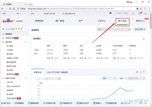
Task: Open 数据报告 tool in bottom toolbar
Action: pyautogui.click(x=19, y=103)
